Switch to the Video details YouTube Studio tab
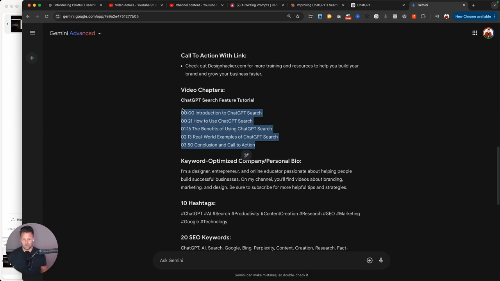Screen dimensions: 500x281 [x=135, y=5]
